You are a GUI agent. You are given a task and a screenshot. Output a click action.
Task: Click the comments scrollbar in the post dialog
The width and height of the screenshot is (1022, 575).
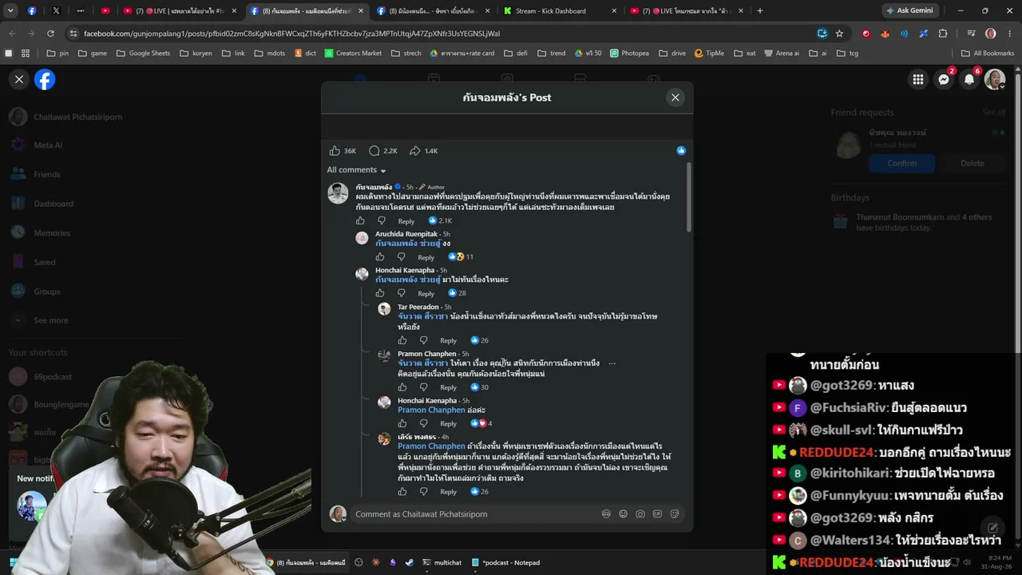688,197
